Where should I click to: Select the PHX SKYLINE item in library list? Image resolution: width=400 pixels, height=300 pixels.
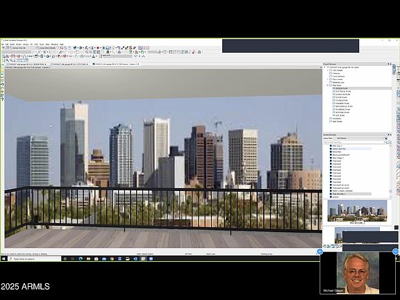[339, 194]
